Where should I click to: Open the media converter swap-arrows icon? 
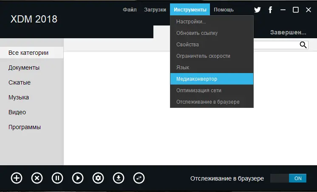click(x=139, y=178)
